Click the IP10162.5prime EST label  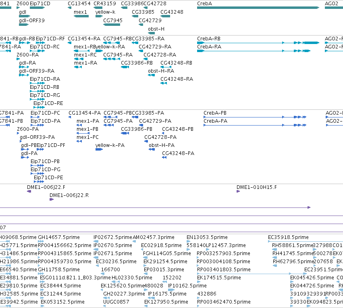point(187,286)
